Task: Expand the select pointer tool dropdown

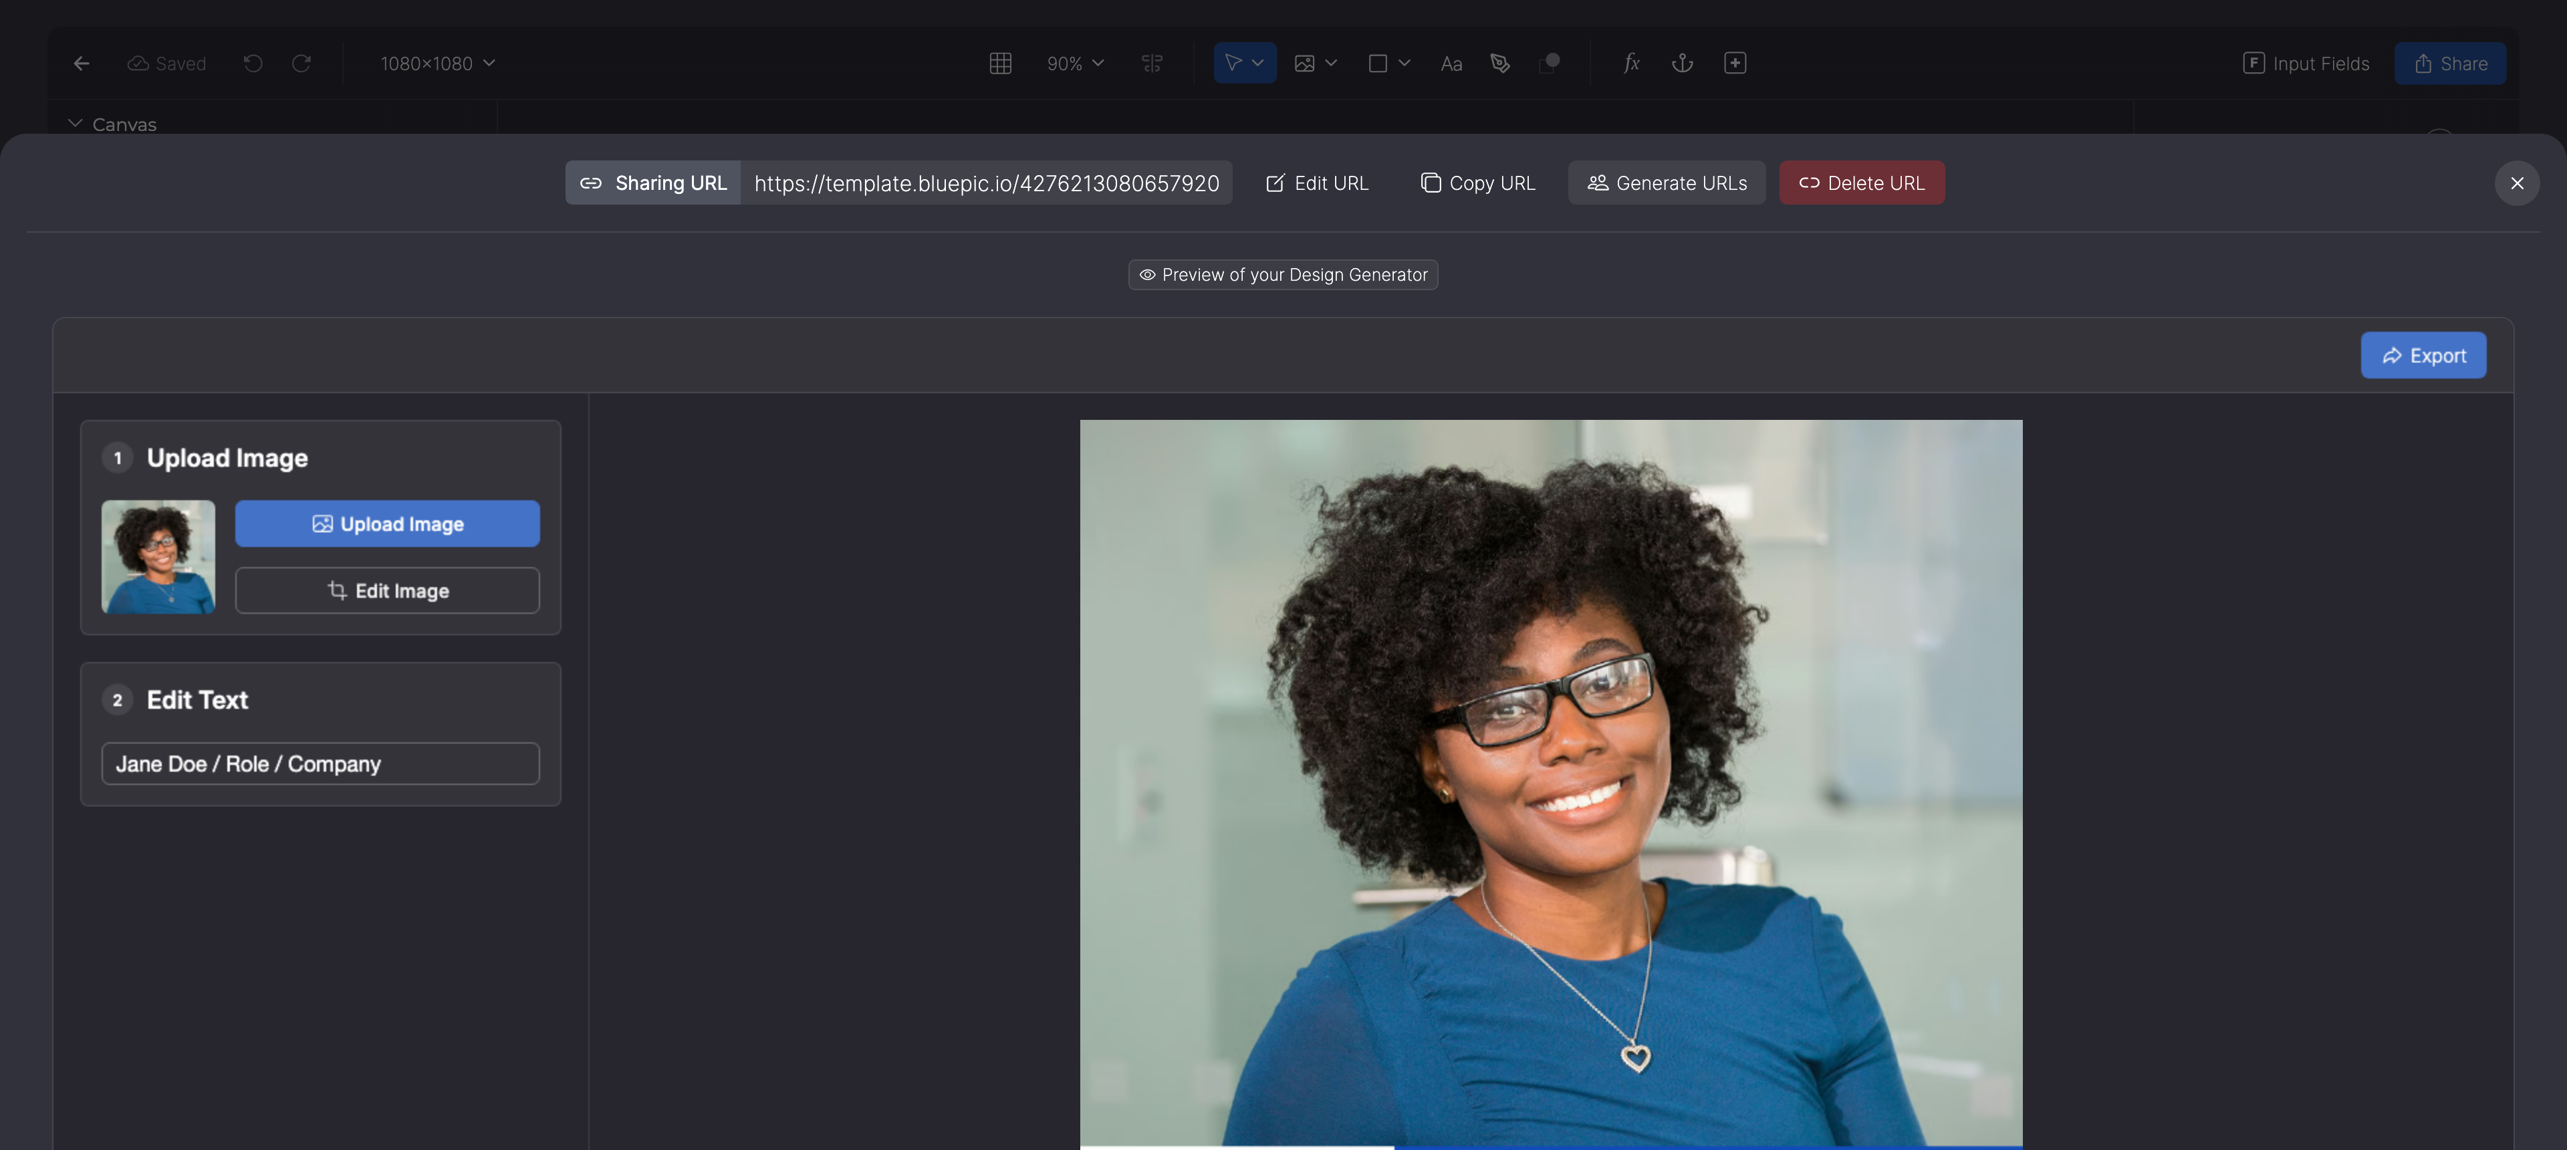Action: [x=1257, y=63]
